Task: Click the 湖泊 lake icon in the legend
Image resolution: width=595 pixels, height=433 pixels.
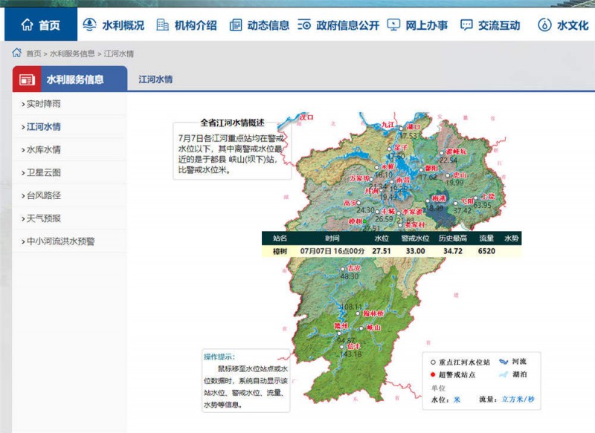Action: click(x=504, y=374)
